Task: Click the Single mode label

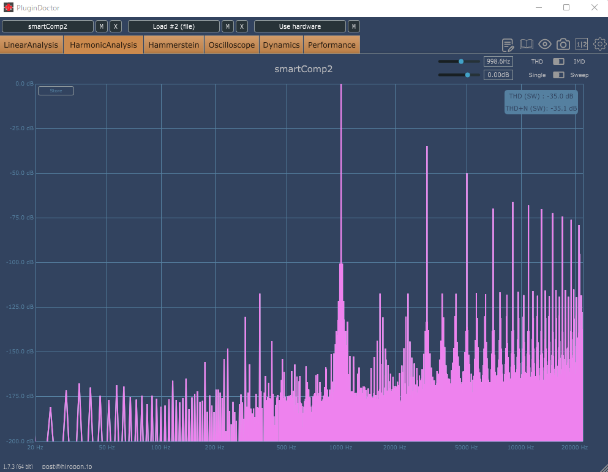Action: click(537, 75)
